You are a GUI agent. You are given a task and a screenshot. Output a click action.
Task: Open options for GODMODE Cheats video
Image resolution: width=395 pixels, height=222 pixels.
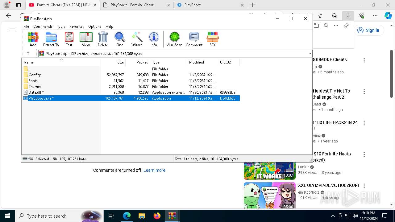point(364,60)
